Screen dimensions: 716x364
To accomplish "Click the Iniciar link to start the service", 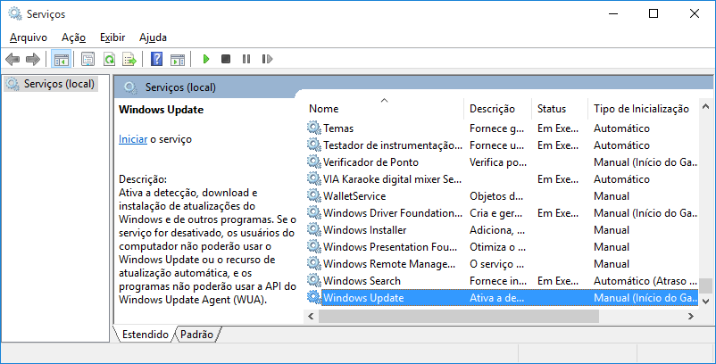I will [x=133, y=139].
